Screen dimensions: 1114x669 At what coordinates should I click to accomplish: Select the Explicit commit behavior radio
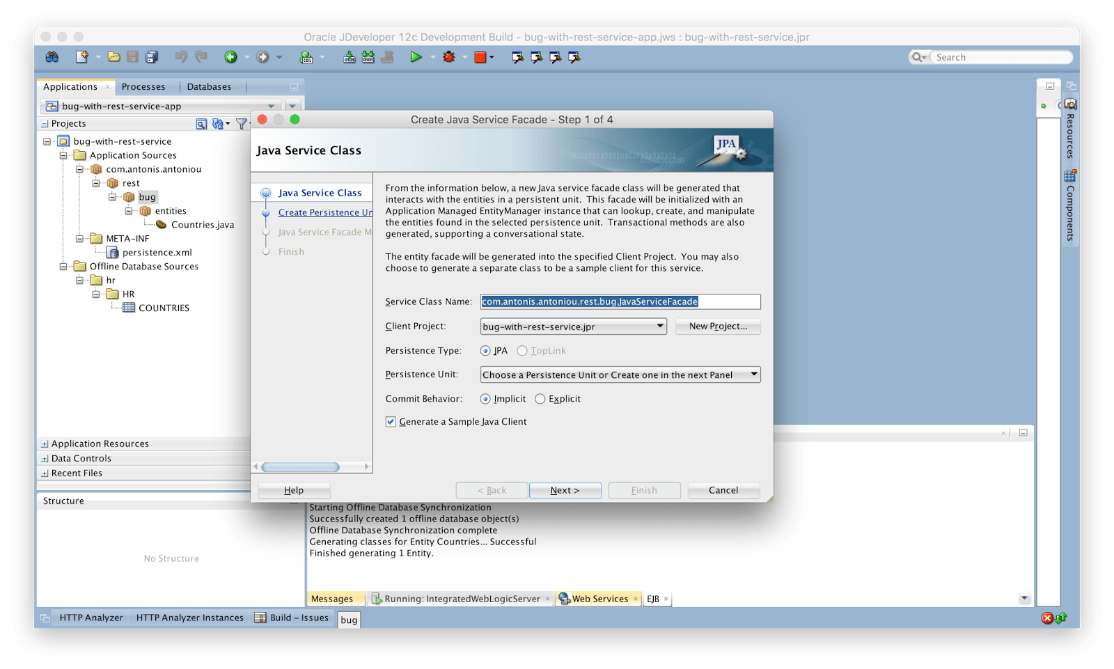[540, 399]
